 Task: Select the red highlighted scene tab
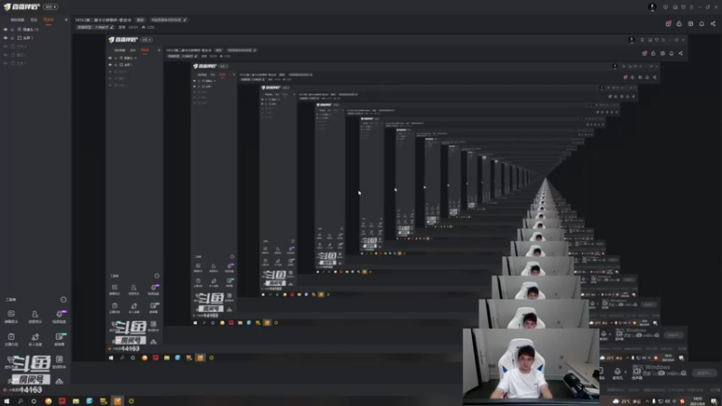(x=49, y=20)
